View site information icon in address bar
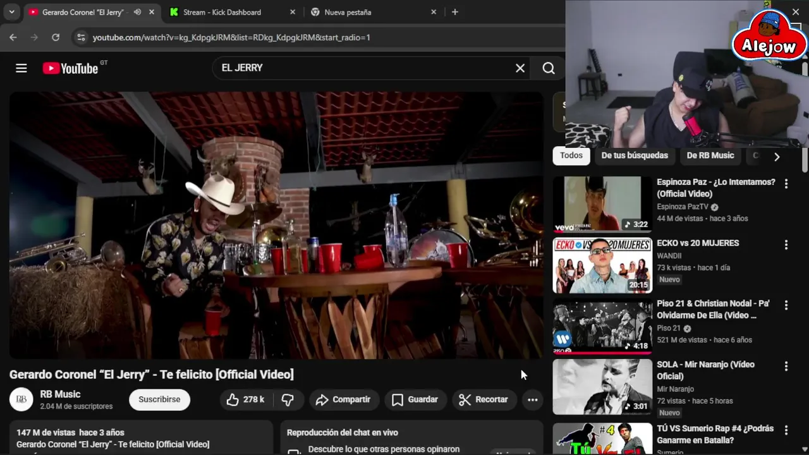 pos(80,37)
